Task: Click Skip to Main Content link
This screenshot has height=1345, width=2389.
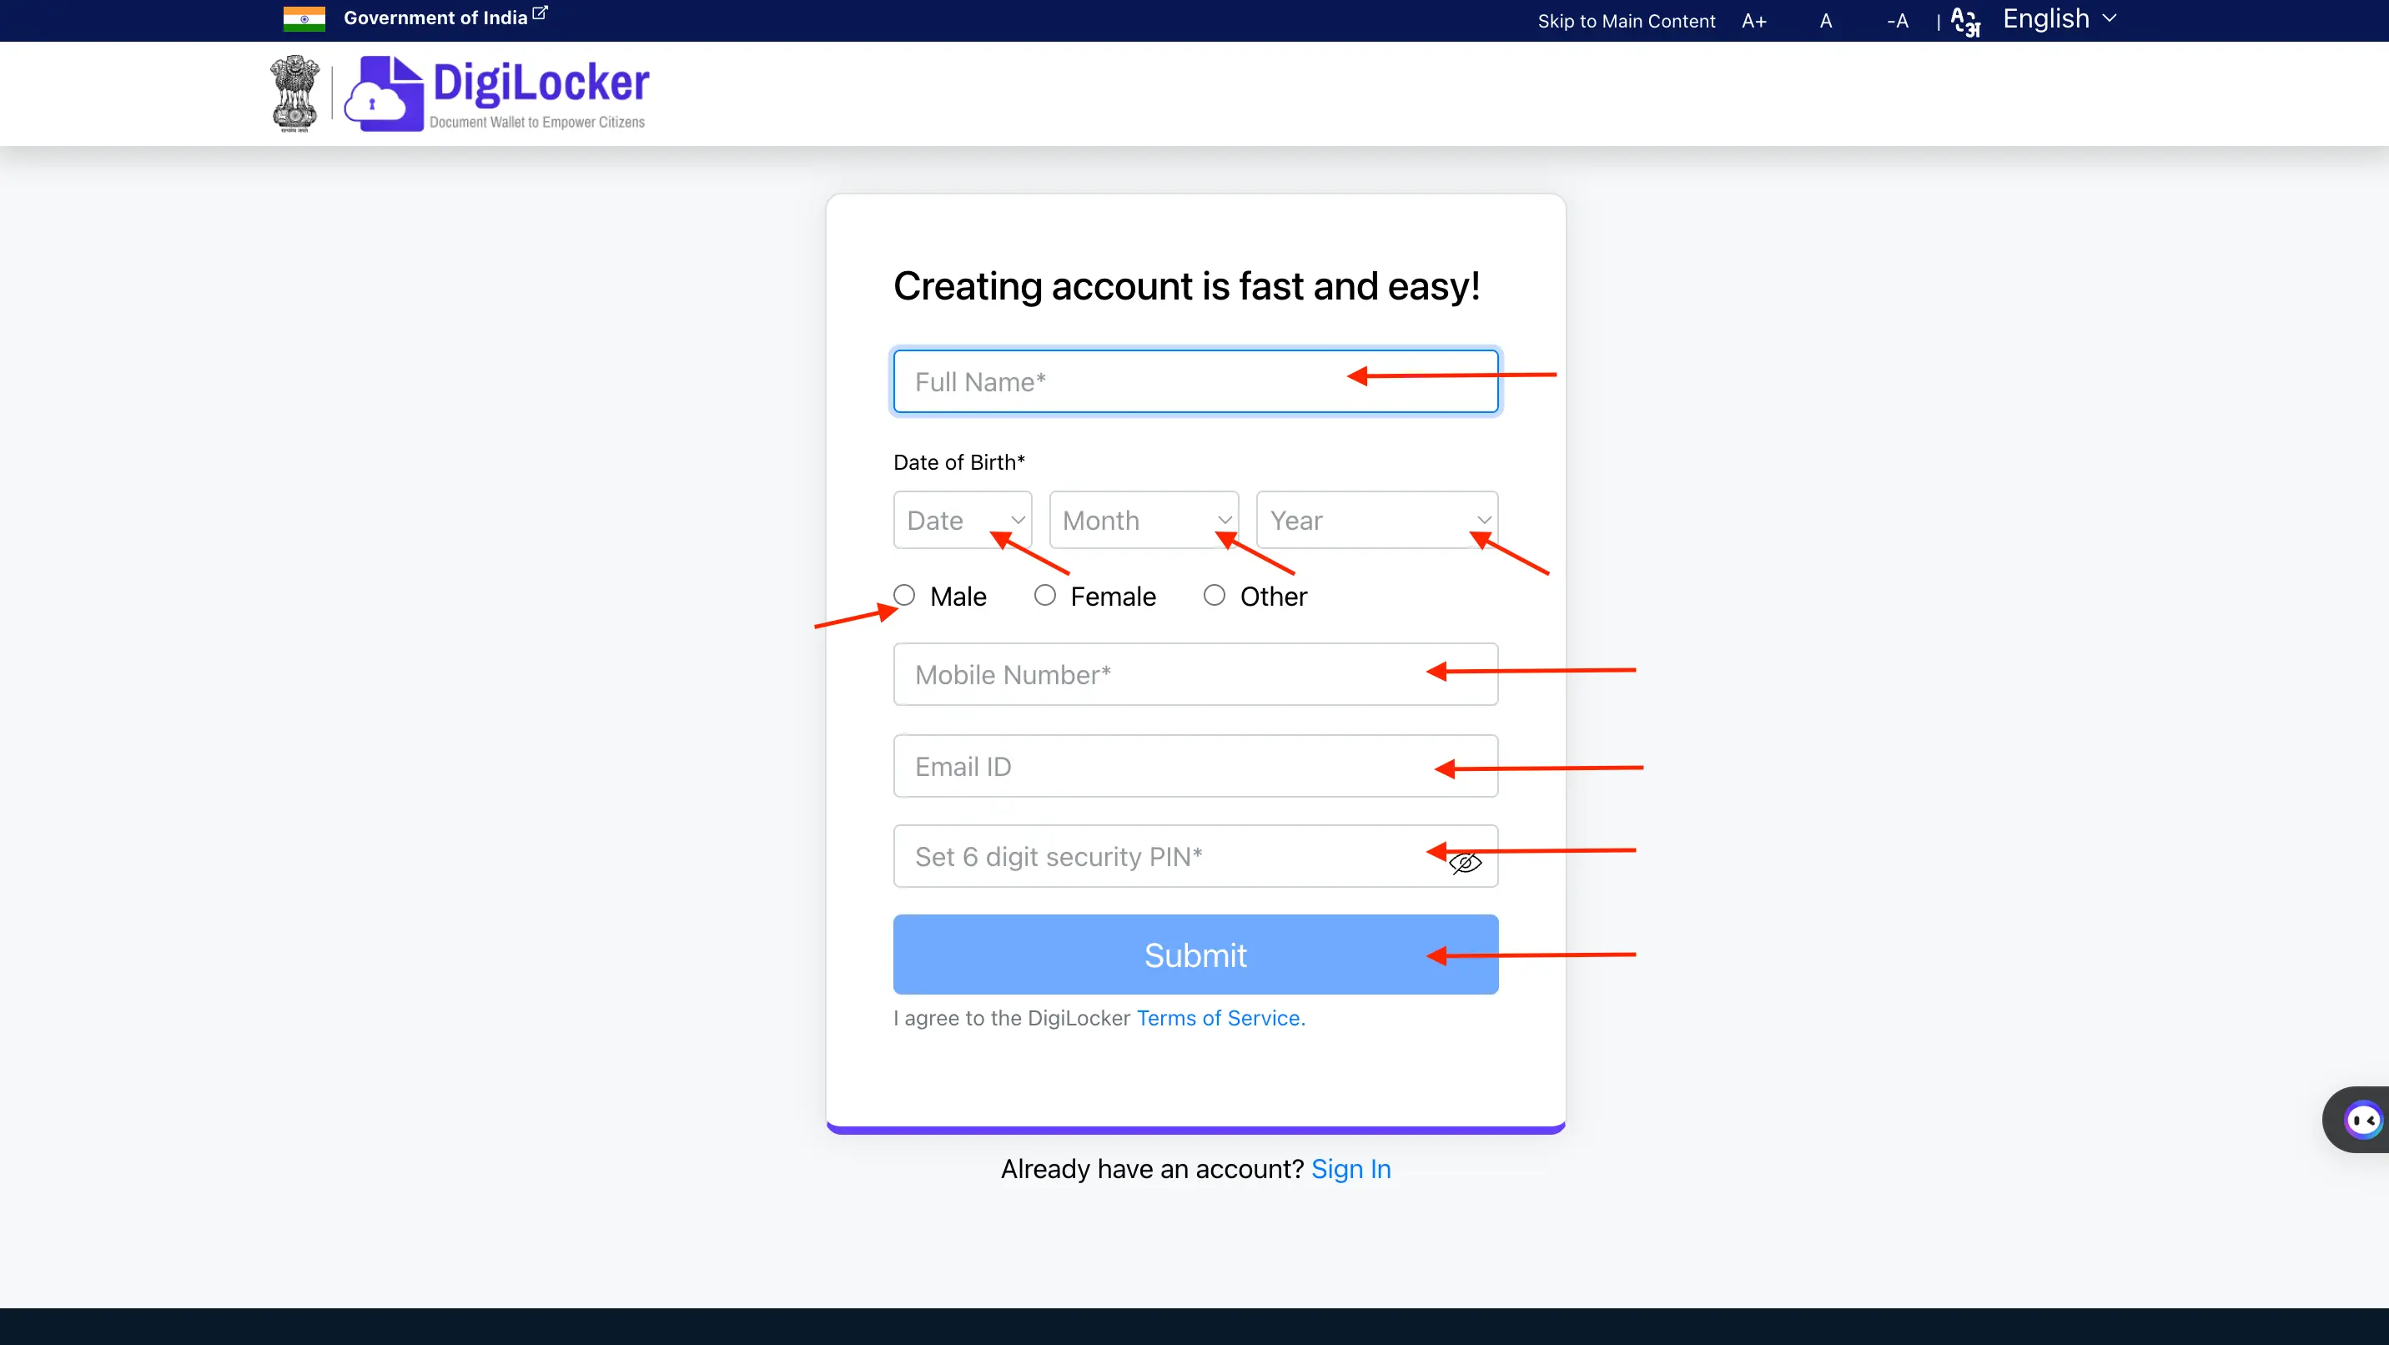Action: tap(1626, 20)
